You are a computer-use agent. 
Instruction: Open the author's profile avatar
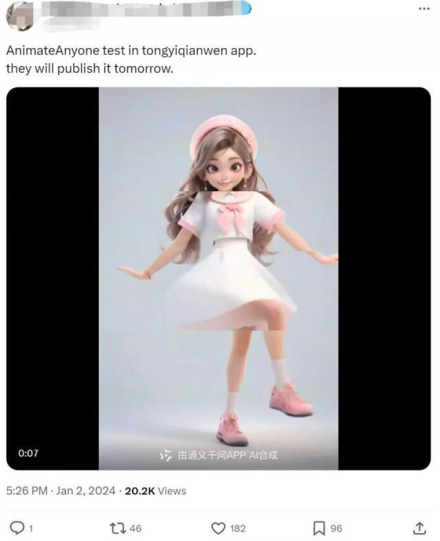20,16
